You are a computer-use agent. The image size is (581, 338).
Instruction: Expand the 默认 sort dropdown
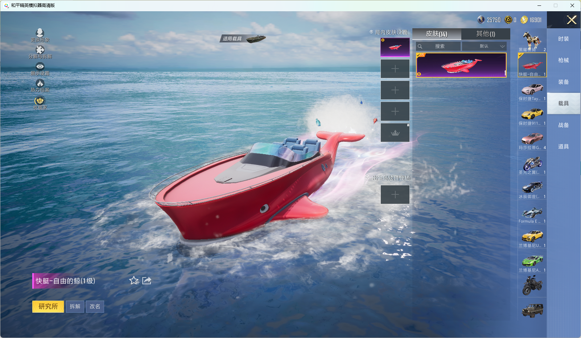pos(484,46)
